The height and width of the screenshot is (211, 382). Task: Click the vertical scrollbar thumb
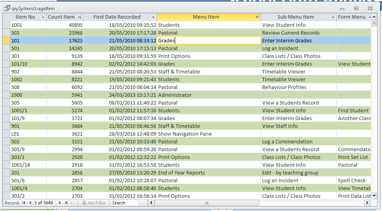pyautogui.click(x=374, y=23)
